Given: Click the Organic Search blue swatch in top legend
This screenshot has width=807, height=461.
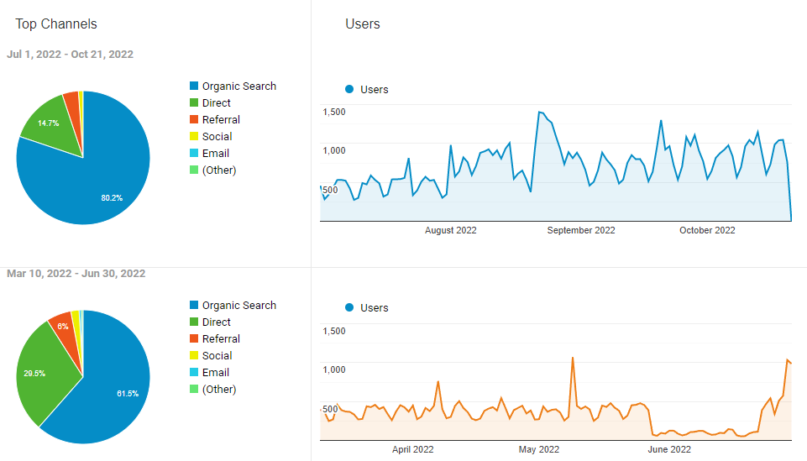Looking at the screenshot, I should pyautogui.click(x=194, y=86).
